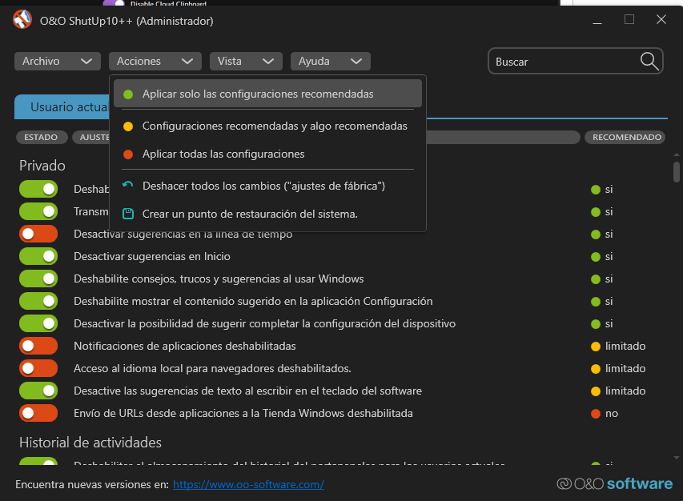This screenshot has width=683, height=501.
Task: Open the www.oo-software.com link
Action: (x=248, y=484)
